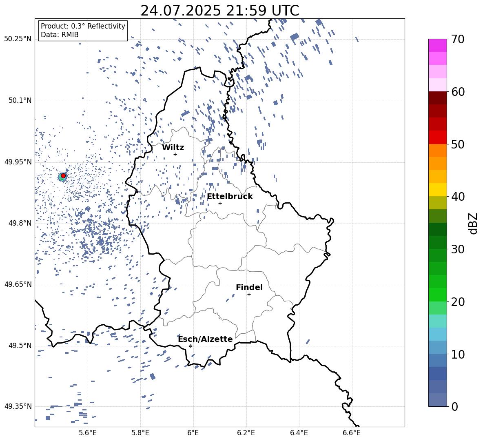Click the colorbar tick label 40
Viewport: 483px width, 441px height.
[458, 197]
